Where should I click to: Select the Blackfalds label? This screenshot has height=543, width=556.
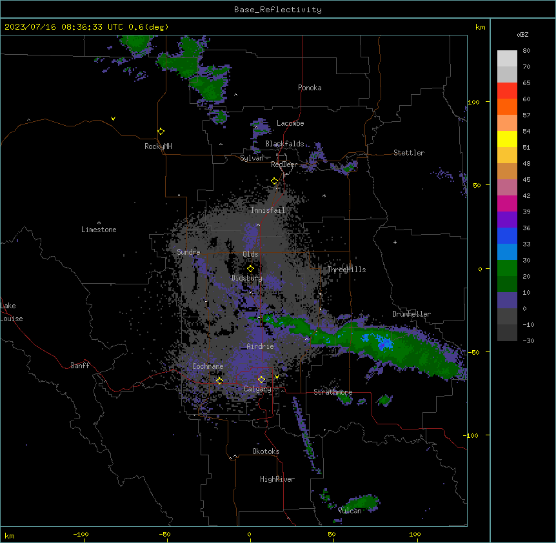(x=284, y=144)
